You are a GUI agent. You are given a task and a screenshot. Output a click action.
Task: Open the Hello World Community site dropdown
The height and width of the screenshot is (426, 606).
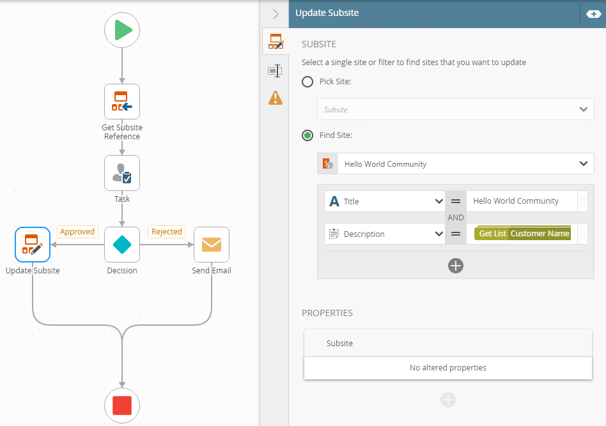click(x=456, y=164)
